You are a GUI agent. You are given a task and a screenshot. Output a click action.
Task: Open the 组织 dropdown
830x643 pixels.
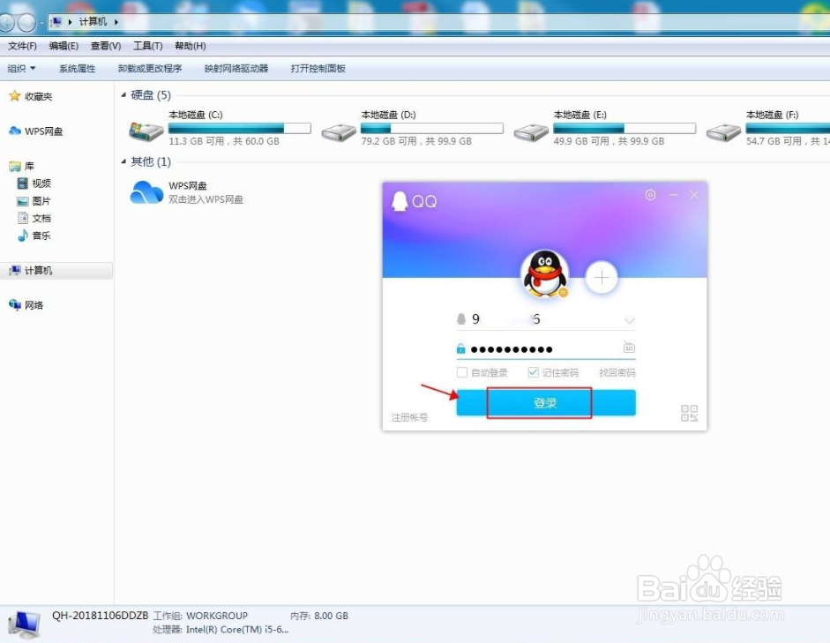pos(22,68)
